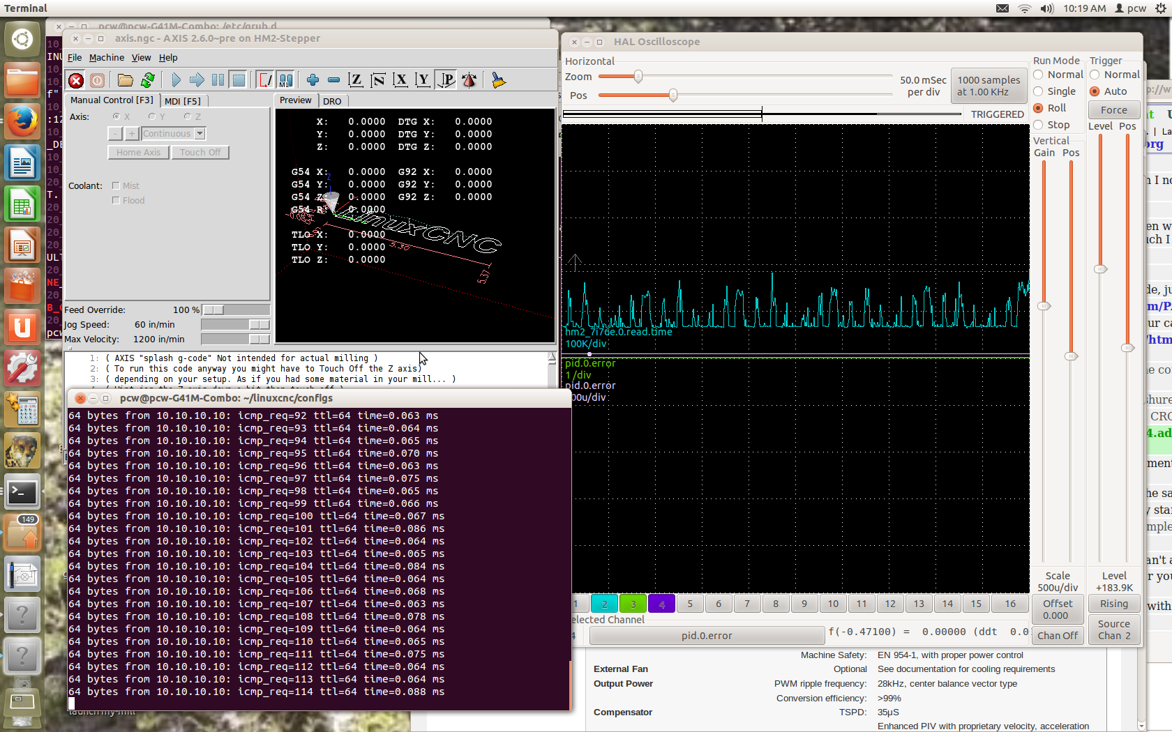This screenshot has width=1172, height=732.
Task: Open Firefox from the Ubuntu launcher
Action: coord(22,123)
